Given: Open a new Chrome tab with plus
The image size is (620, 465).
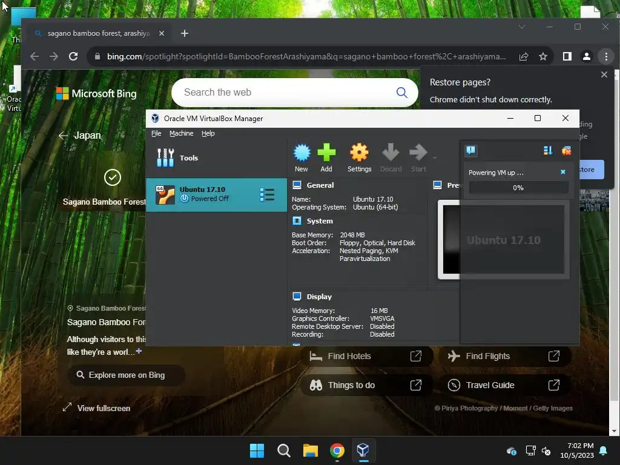Looking at the screenshot, I should pos(185,33).
